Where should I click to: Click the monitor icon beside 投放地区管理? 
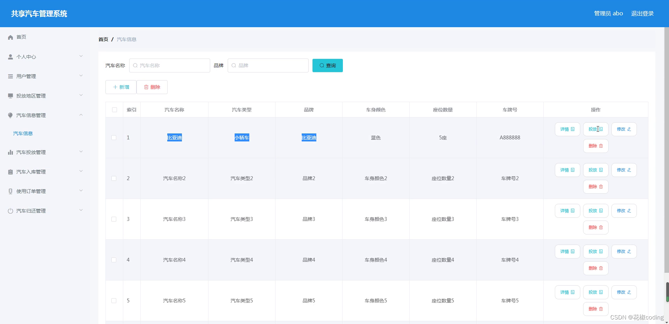(10, 96)
